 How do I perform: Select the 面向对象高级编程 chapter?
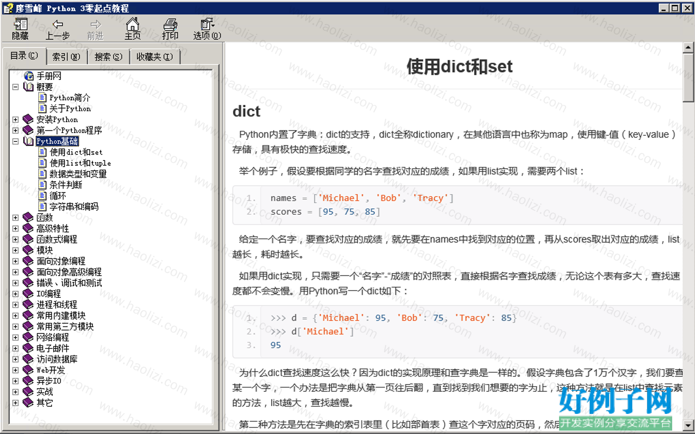point(69,272)
